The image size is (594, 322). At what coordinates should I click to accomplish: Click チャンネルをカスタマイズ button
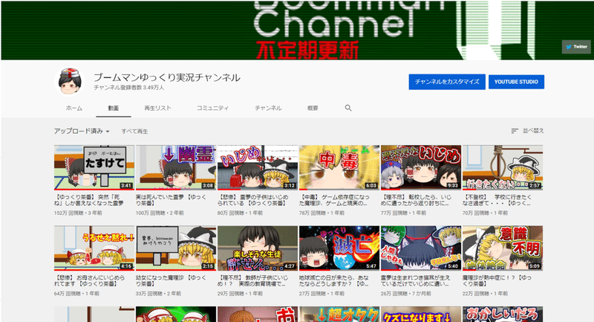tap(447, 82)
